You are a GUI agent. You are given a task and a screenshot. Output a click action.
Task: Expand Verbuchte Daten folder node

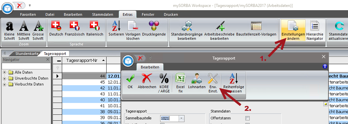pos(4,84)
